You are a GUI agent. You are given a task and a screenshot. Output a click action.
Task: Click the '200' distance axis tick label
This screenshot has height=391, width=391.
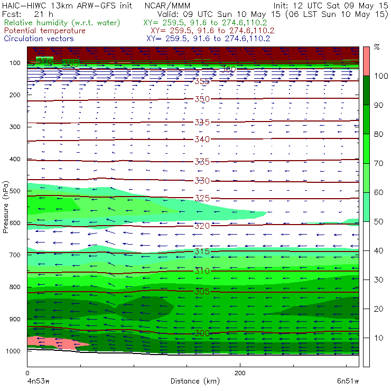(240, 373)
